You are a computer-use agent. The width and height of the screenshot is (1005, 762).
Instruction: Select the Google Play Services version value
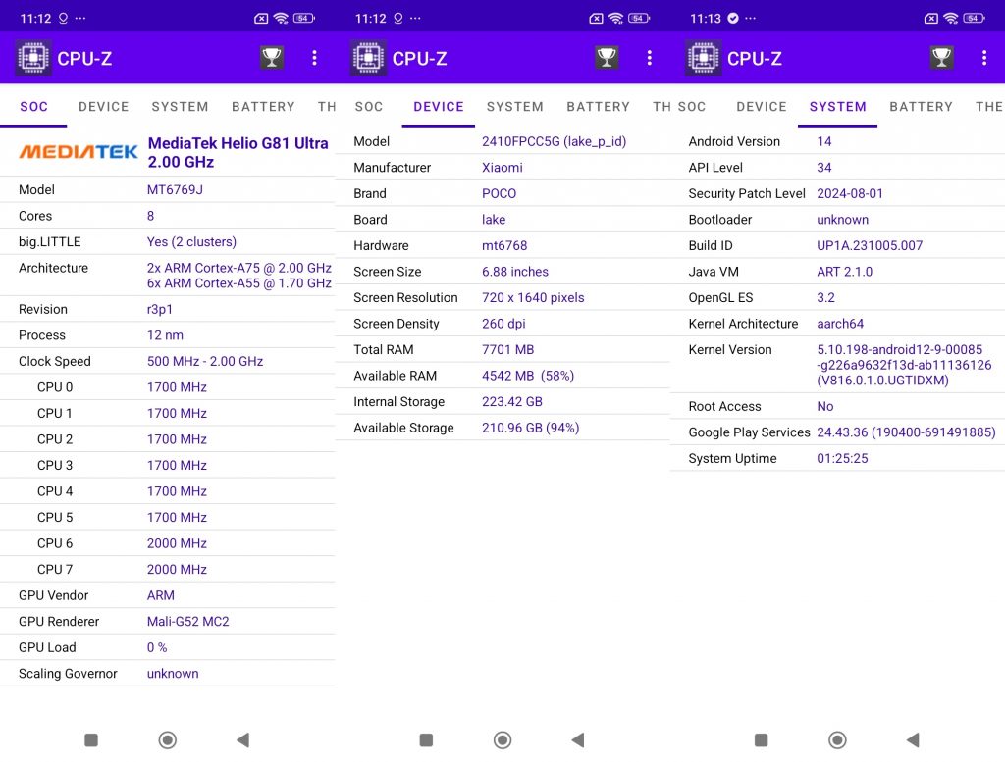click(x=906, y=432)
